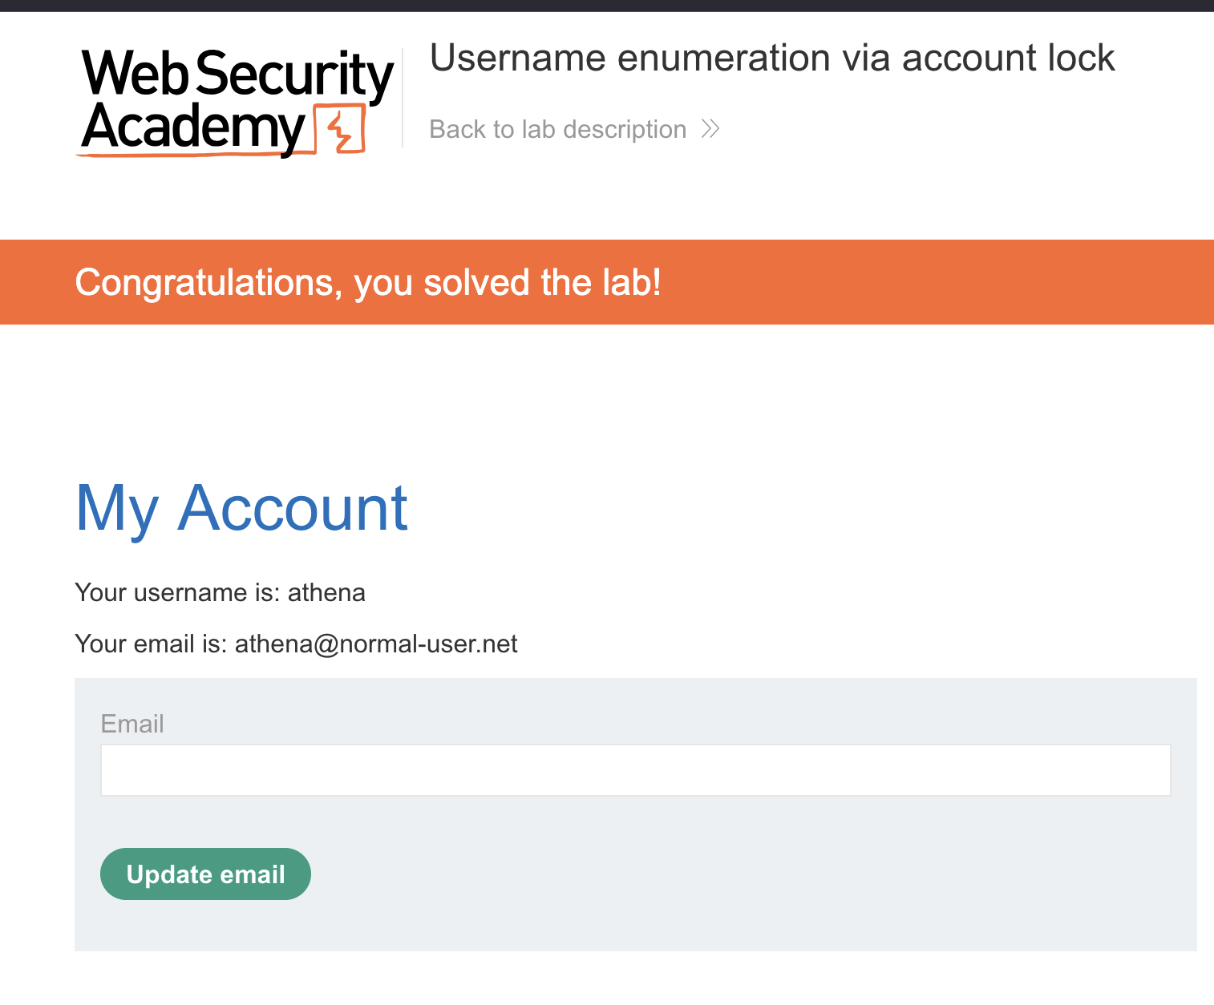Click the divider line beside the logo
This screenshot has height=1005, width=1214.
coord(403,98)
